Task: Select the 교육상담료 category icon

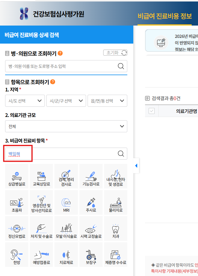Action: coord(42,176)
